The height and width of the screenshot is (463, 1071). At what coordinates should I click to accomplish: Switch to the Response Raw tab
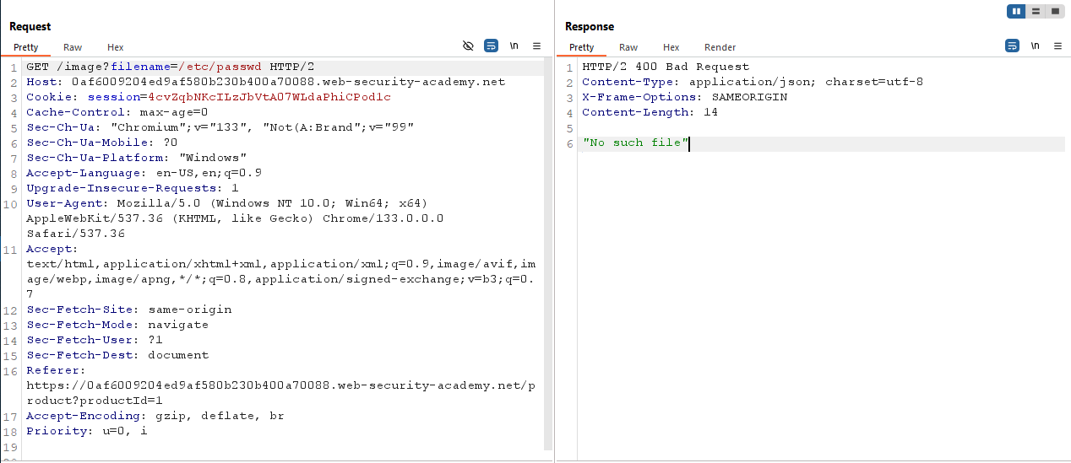[628, 47]
